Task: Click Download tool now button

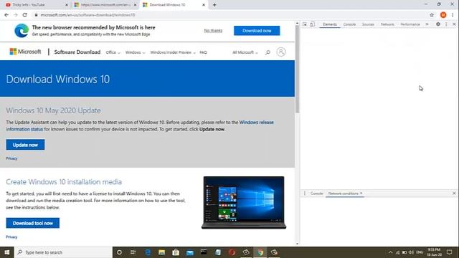Action: [32, 223]
